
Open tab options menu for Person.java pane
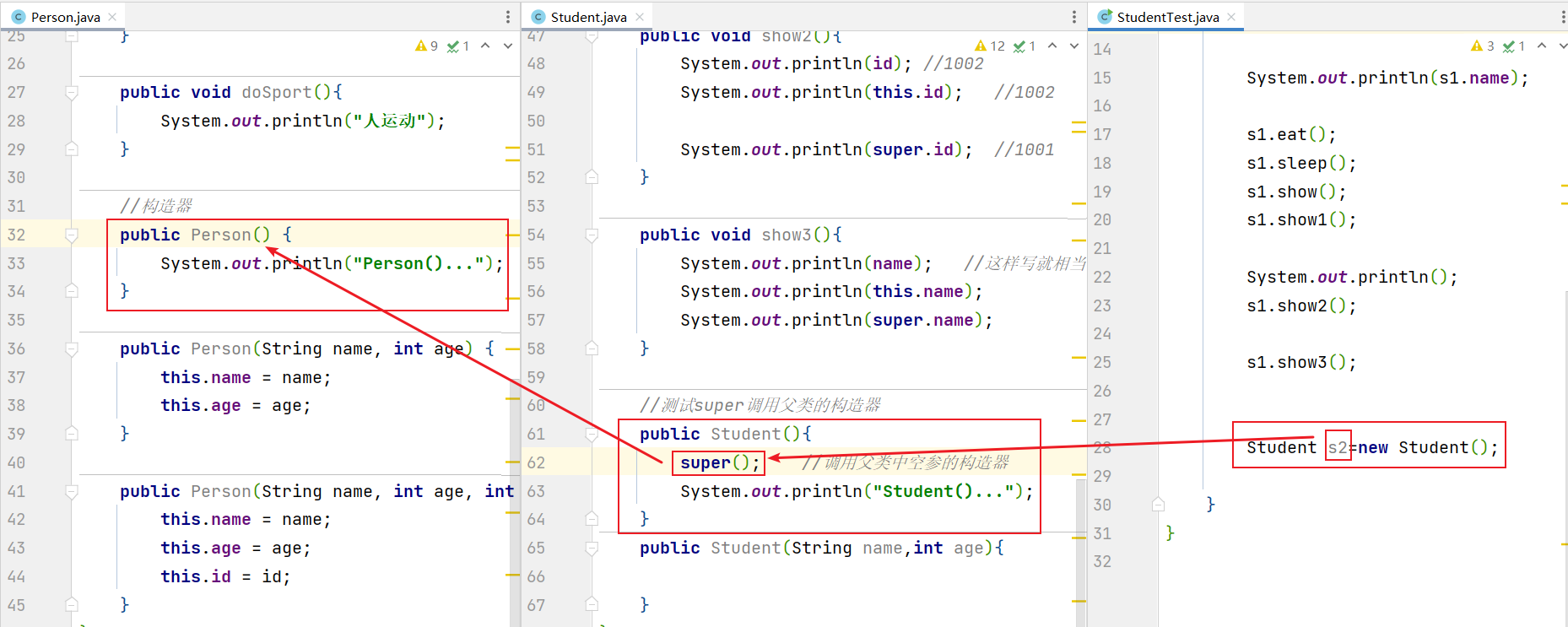tap(507, 17)
